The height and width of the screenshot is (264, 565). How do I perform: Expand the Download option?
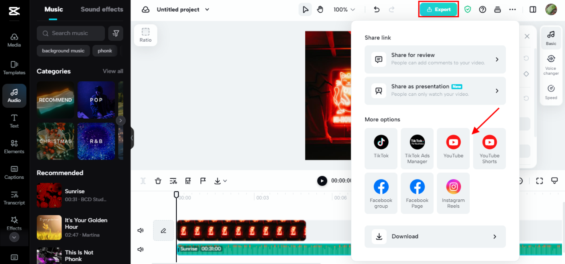point(435,236)
